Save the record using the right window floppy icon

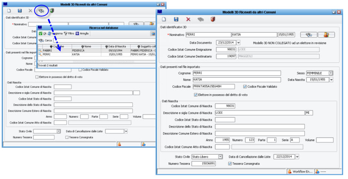click(x=176, y=19)
